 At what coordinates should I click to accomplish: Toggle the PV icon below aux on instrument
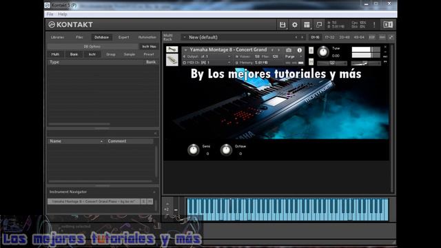click(385, 61)
